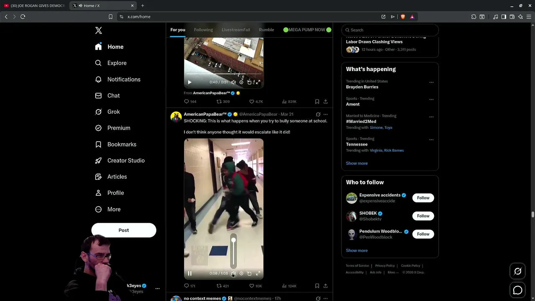This screenshot has width=535, height=301.
Task: Like the post with 10K likes
Action: (x=255, y=286)
